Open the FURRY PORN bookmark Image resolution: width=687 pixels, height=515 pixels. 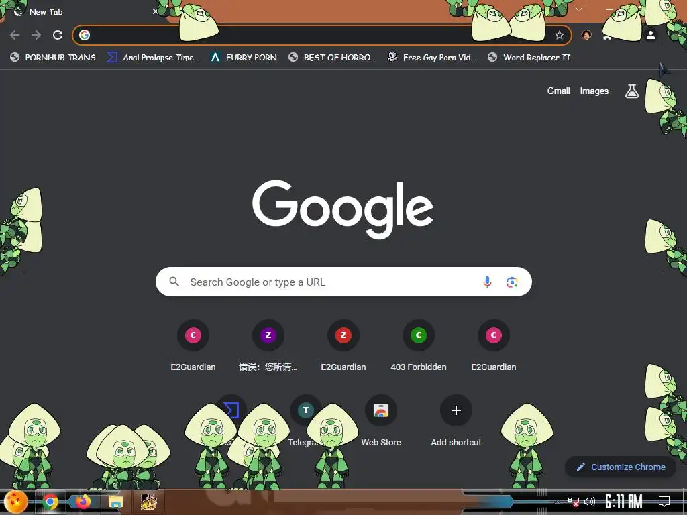(x=244, y=58)
